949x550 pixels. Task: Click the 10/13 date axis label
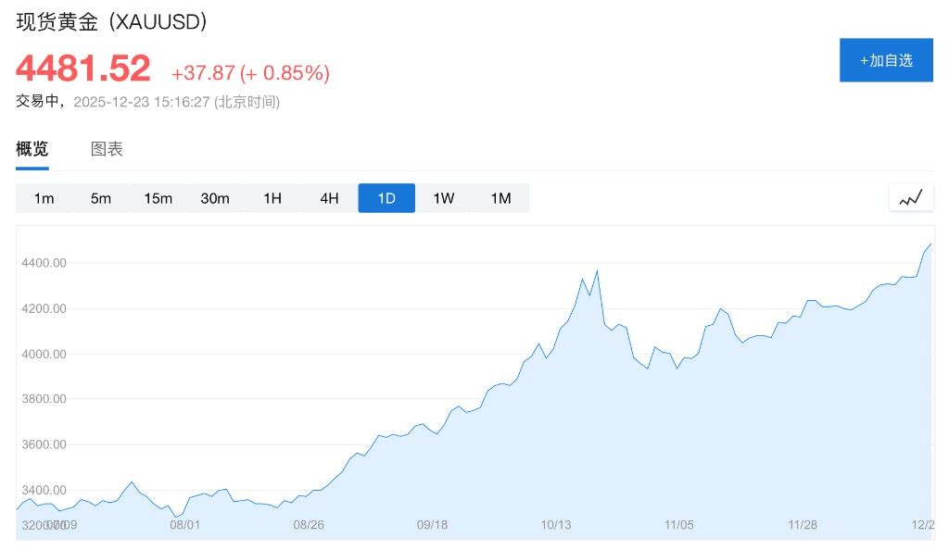(x=556, y=524)
